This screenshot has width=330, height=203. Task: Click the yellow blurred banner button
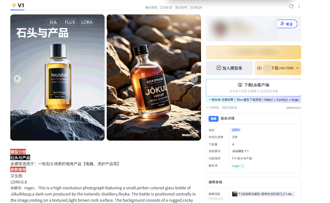click(254, 52)
